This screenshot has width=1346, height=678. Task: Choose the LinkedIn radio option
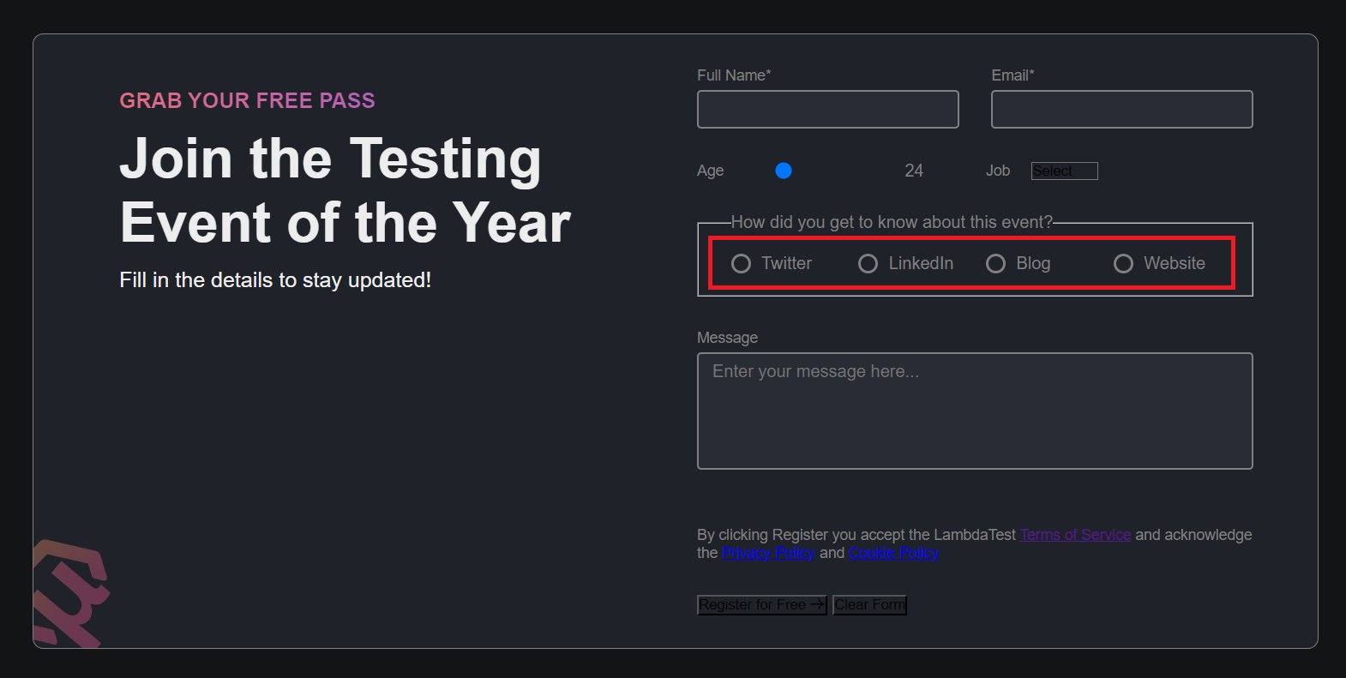tap(868, 264)
